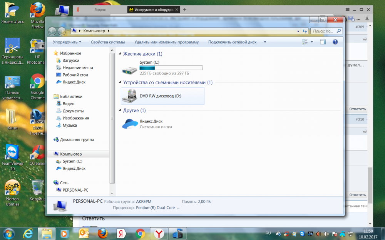
Task: Click Подключить сетевой диск
Action: point(232,42)
